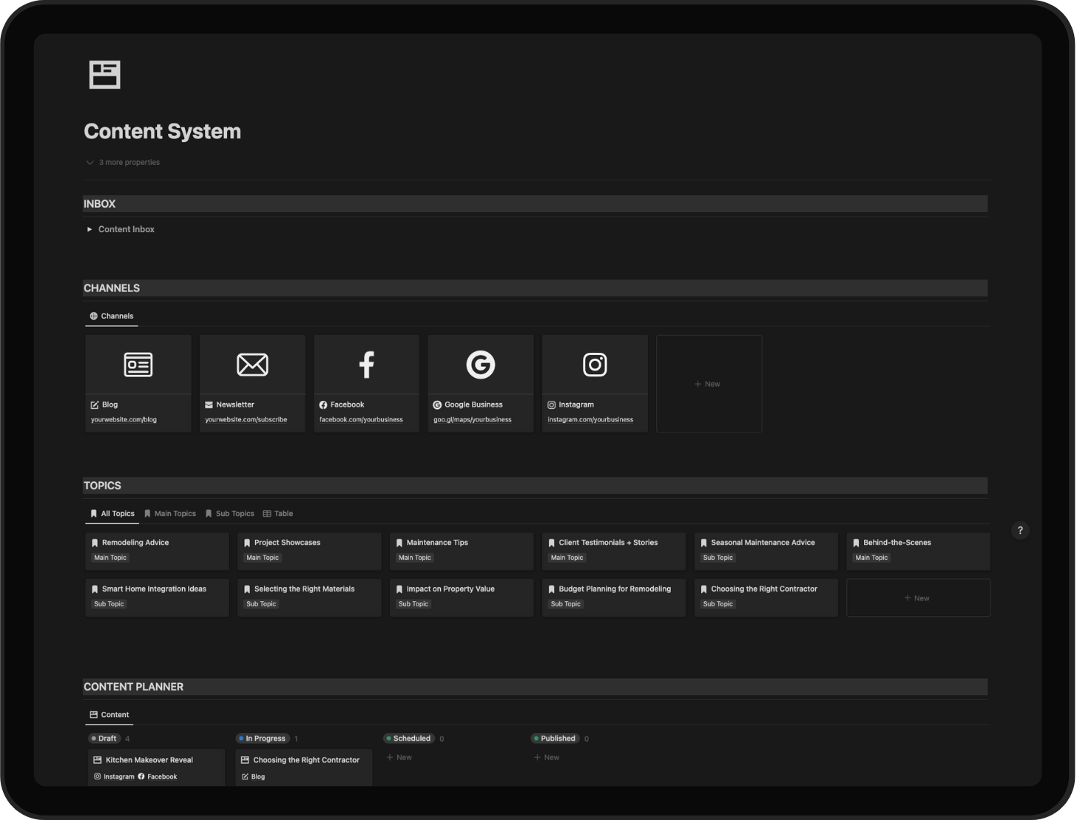Open the Instagram logo channel card
This screenshot has width=1077, height=820.
[595, 365]
